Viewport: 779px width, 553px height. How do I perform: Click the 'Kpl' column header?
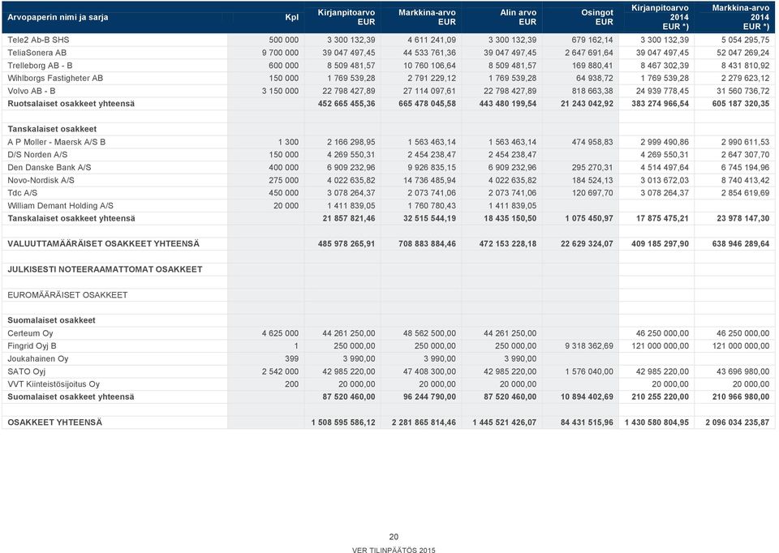[292, 17]
